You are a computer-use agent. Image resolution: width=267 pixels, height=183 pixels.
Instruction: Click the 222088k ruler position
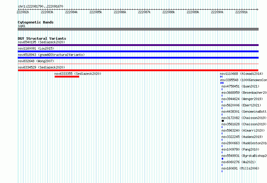coord(169,12)
